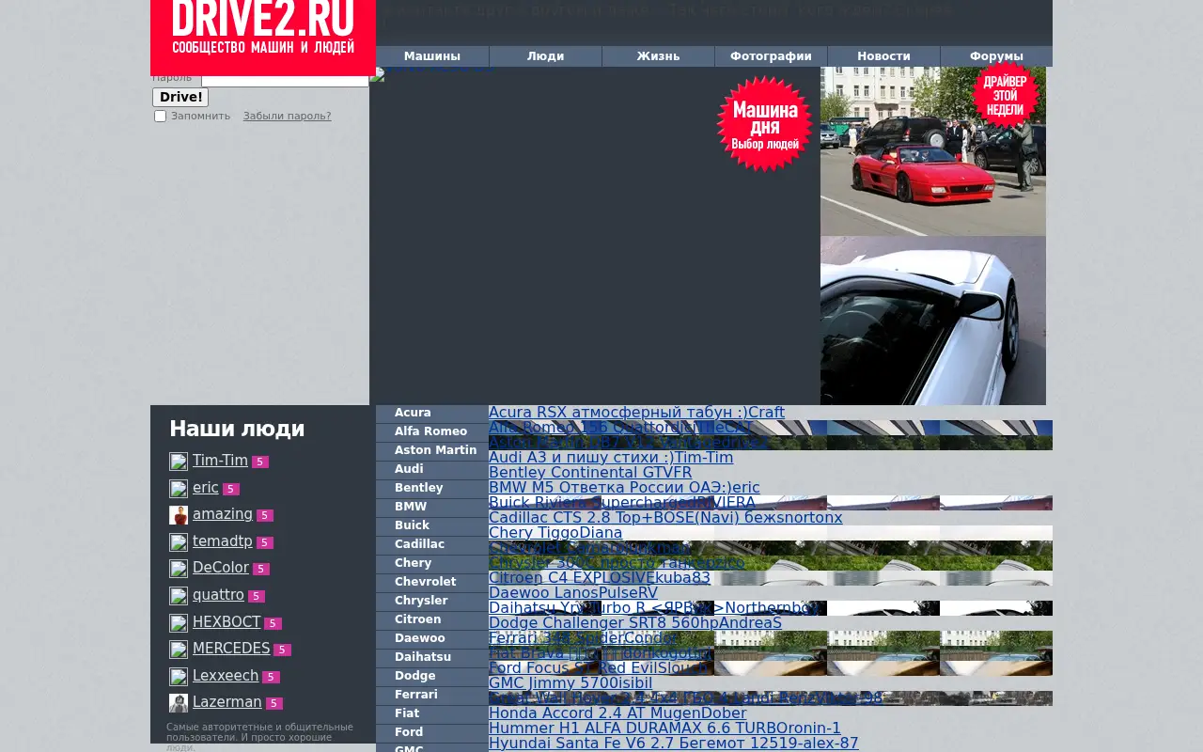Open the avatar next to HEXBOCT

(179, 623)
